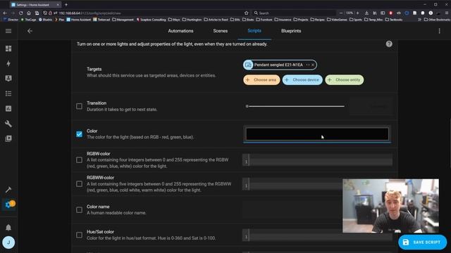Enable the Color name checkbox

tap(79, 209)
